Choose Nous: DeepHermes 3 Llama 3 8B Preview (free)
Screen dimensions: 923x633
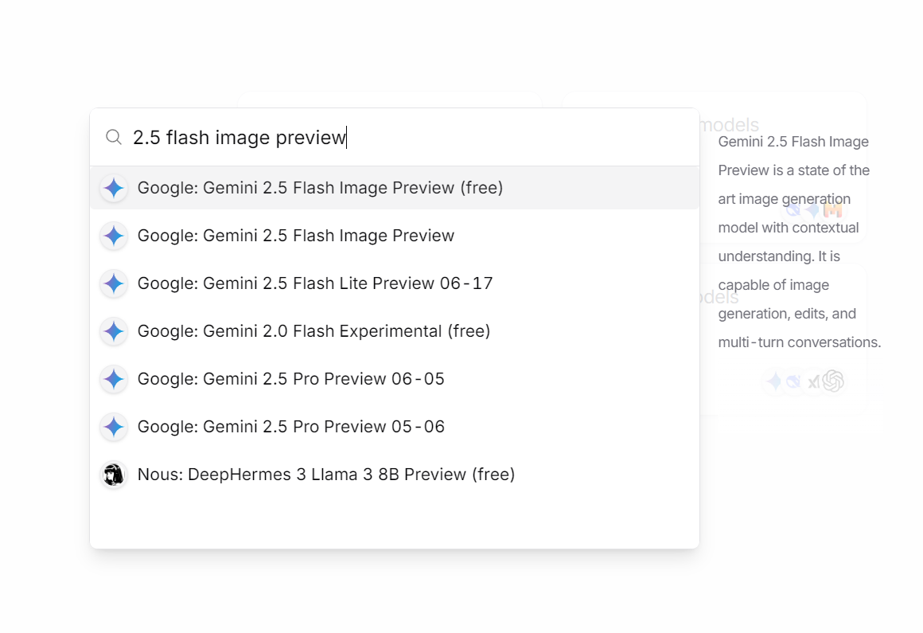(395, 474)
